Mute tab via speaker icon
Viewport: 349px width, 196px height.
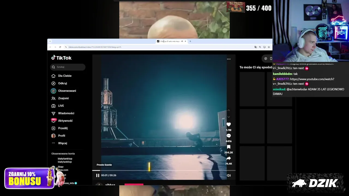click(182, 41)
